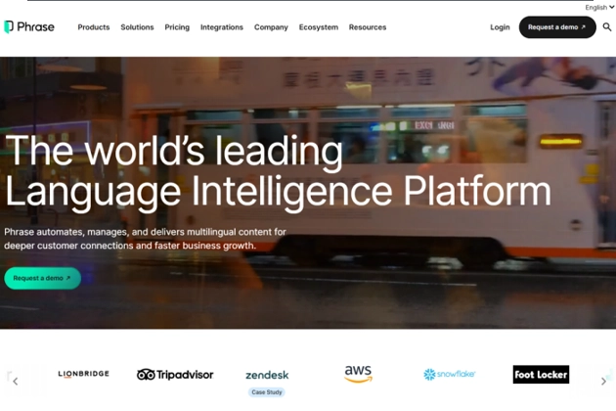The height and width of the screenshot is (411, 616).
Task: Click the green Request a demo button
Action: click(42, 278)
